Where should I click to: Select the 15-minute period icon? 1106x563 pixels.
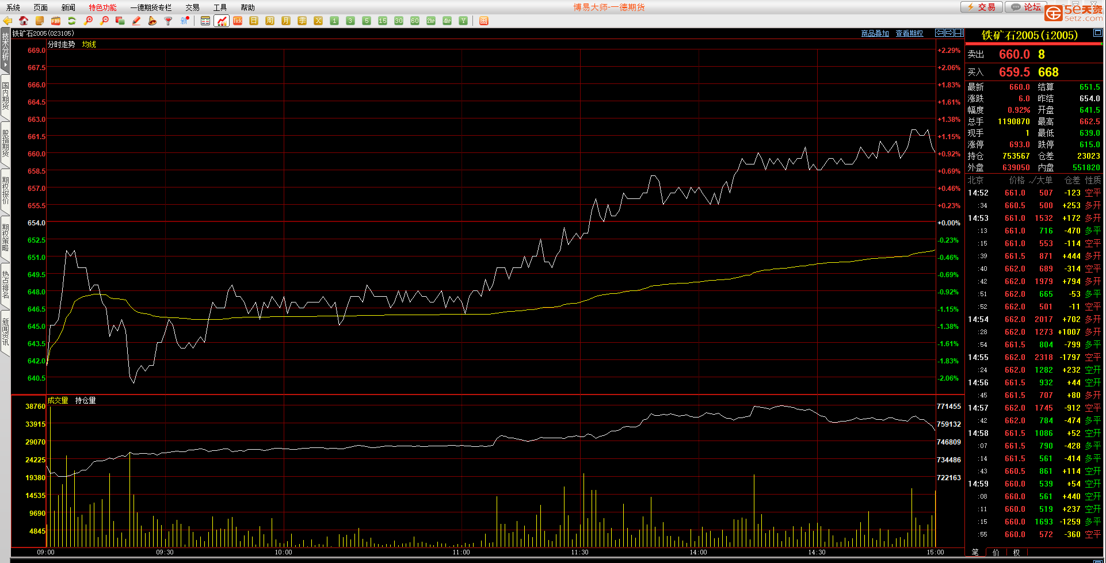(x=383, y=21)
